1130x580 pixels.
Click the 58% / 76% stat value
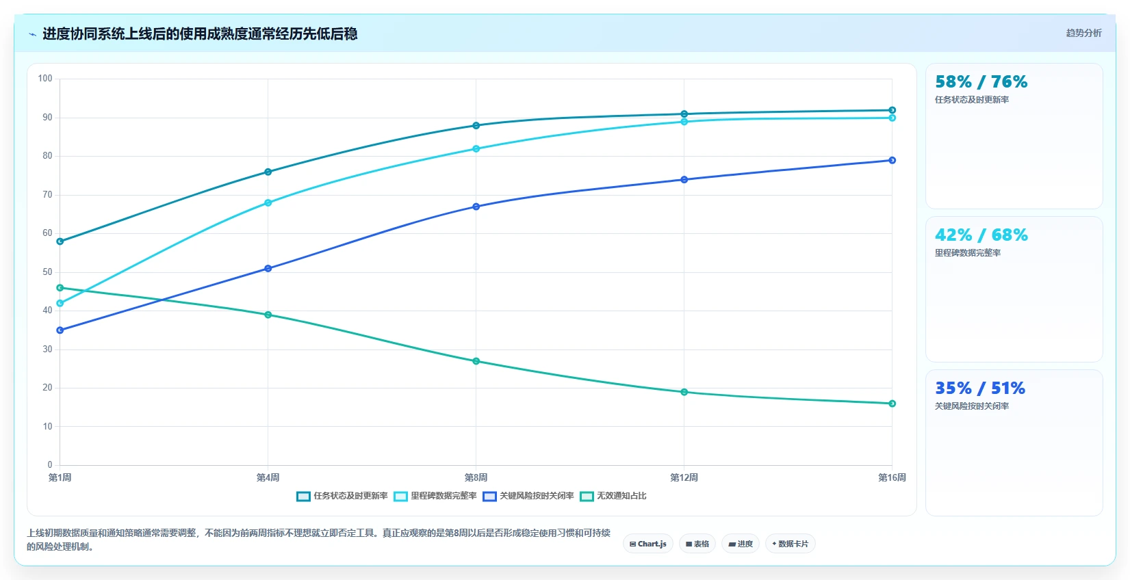coord(981,82)
